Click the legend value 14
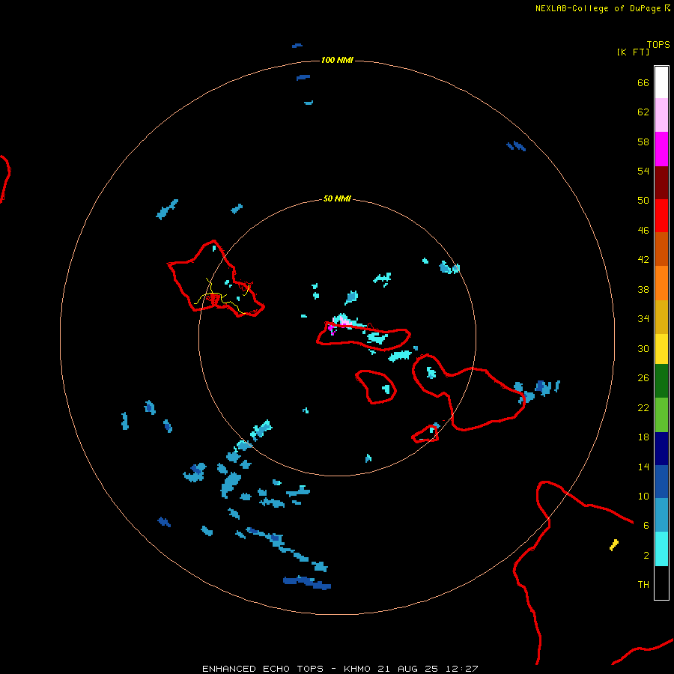The image size is (674, 674). click(643, 467)
